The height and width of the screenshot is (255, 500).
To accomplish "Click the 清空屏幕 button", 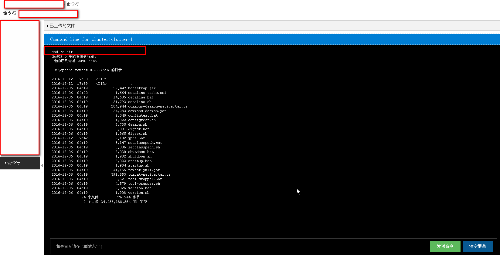I will pos(478,247).
